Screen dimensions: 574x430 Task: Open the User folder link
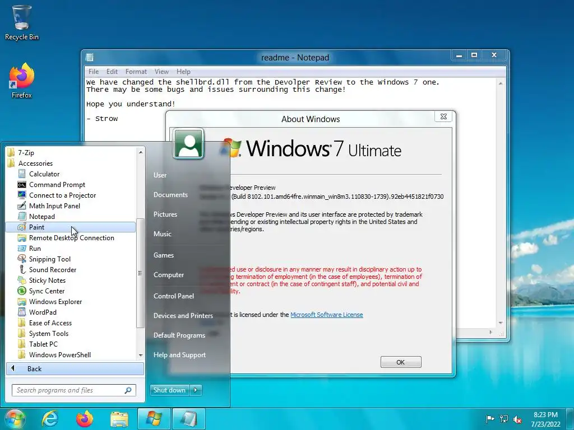(160, 175)
